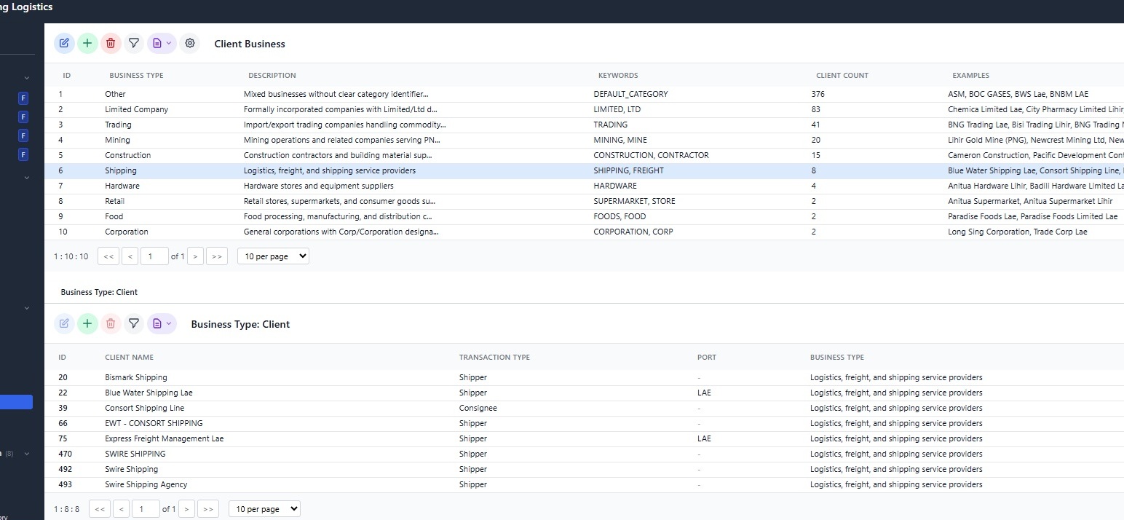Open the document export dropdown for Business Type: Client
This screenshot has width=1124, height=520.
(x=162, y=324)
